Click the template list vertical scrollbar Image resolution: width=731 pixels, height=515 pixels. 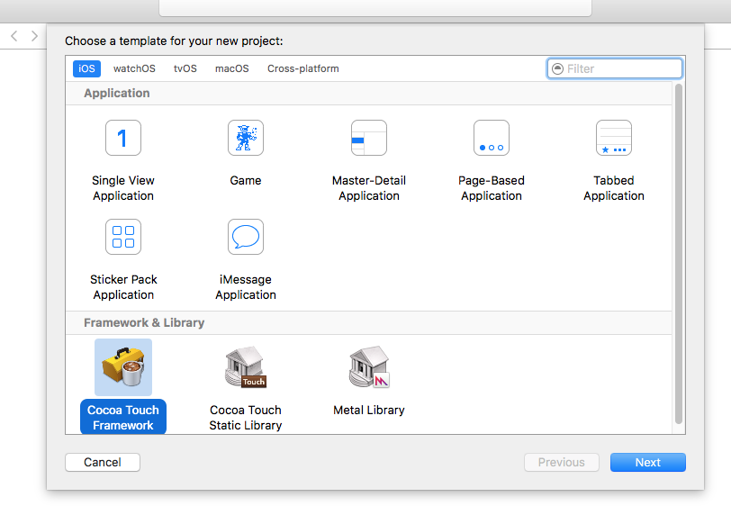tap(679, 254)
